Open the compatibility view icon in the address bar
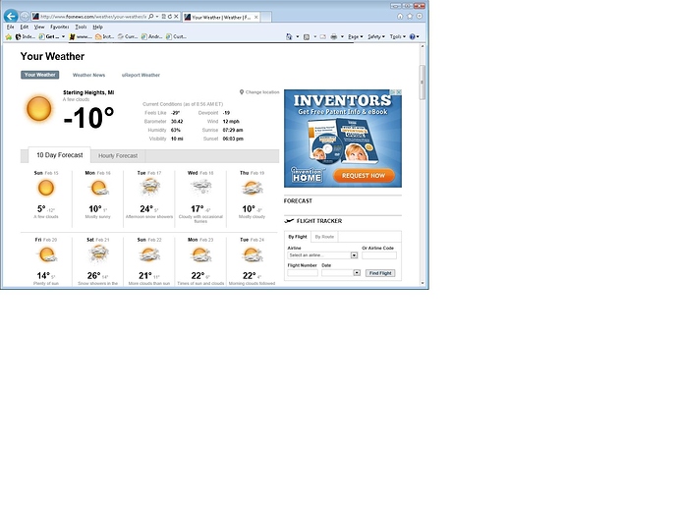 click(x=164, y=17)
